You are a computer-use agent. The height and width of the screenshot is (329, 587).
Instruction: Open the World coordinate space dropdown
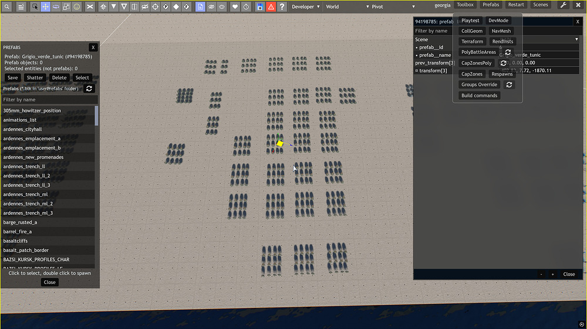point(347,6)
